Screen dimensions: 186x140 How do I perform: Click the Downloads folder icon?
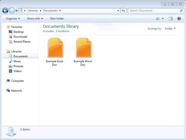pyautogui.click(x=10, y=37)
